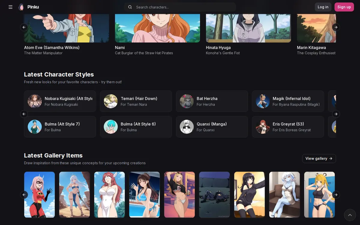
Task: Click Magik (Infernal Idol) style name
Action: tap(292, 98)
